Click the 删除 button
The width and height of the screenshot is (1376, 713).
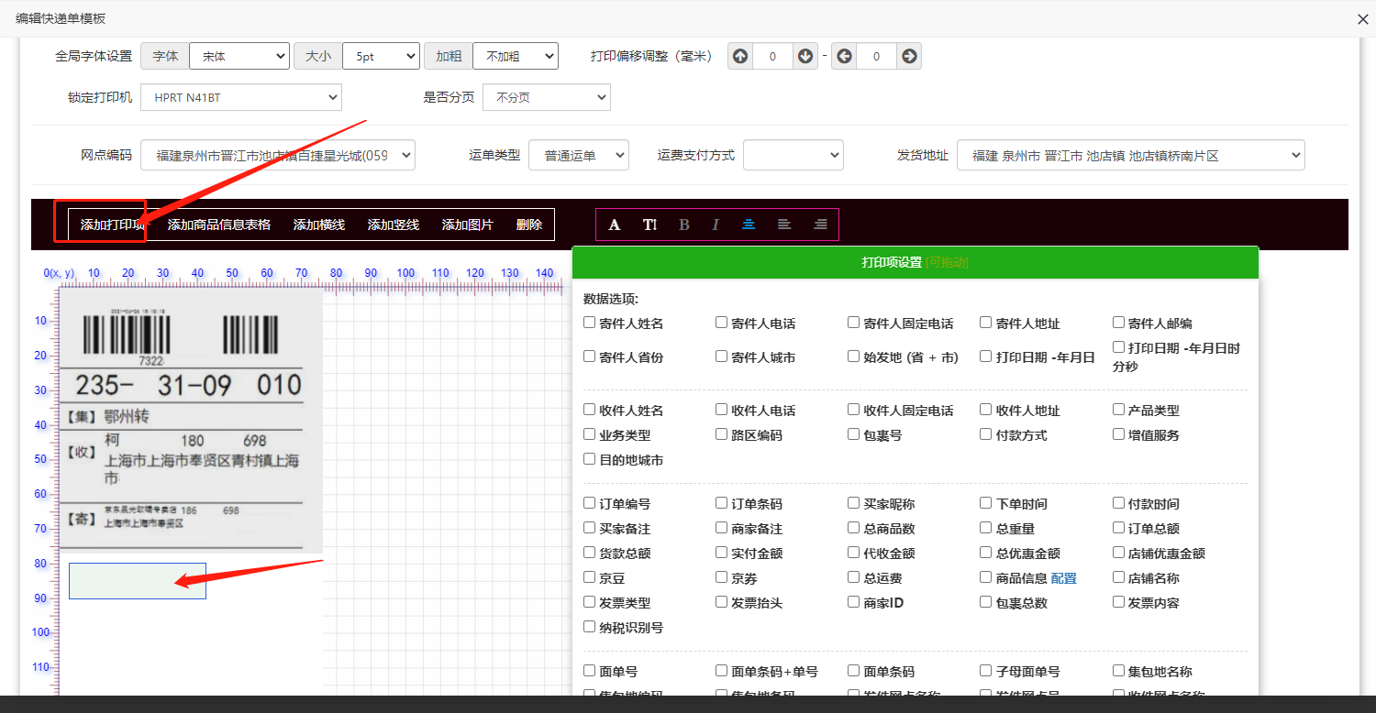[x=529, y=225]
